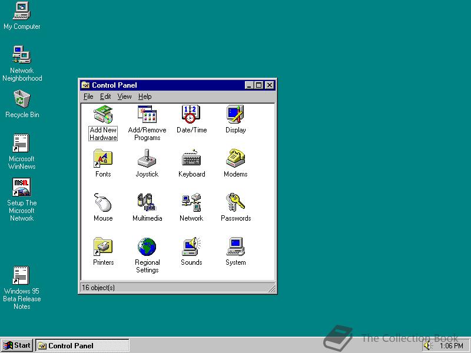Click the Network icon in Control Panel
The width and height of the screenshot is (471, 353).
[x=191, y=202]
